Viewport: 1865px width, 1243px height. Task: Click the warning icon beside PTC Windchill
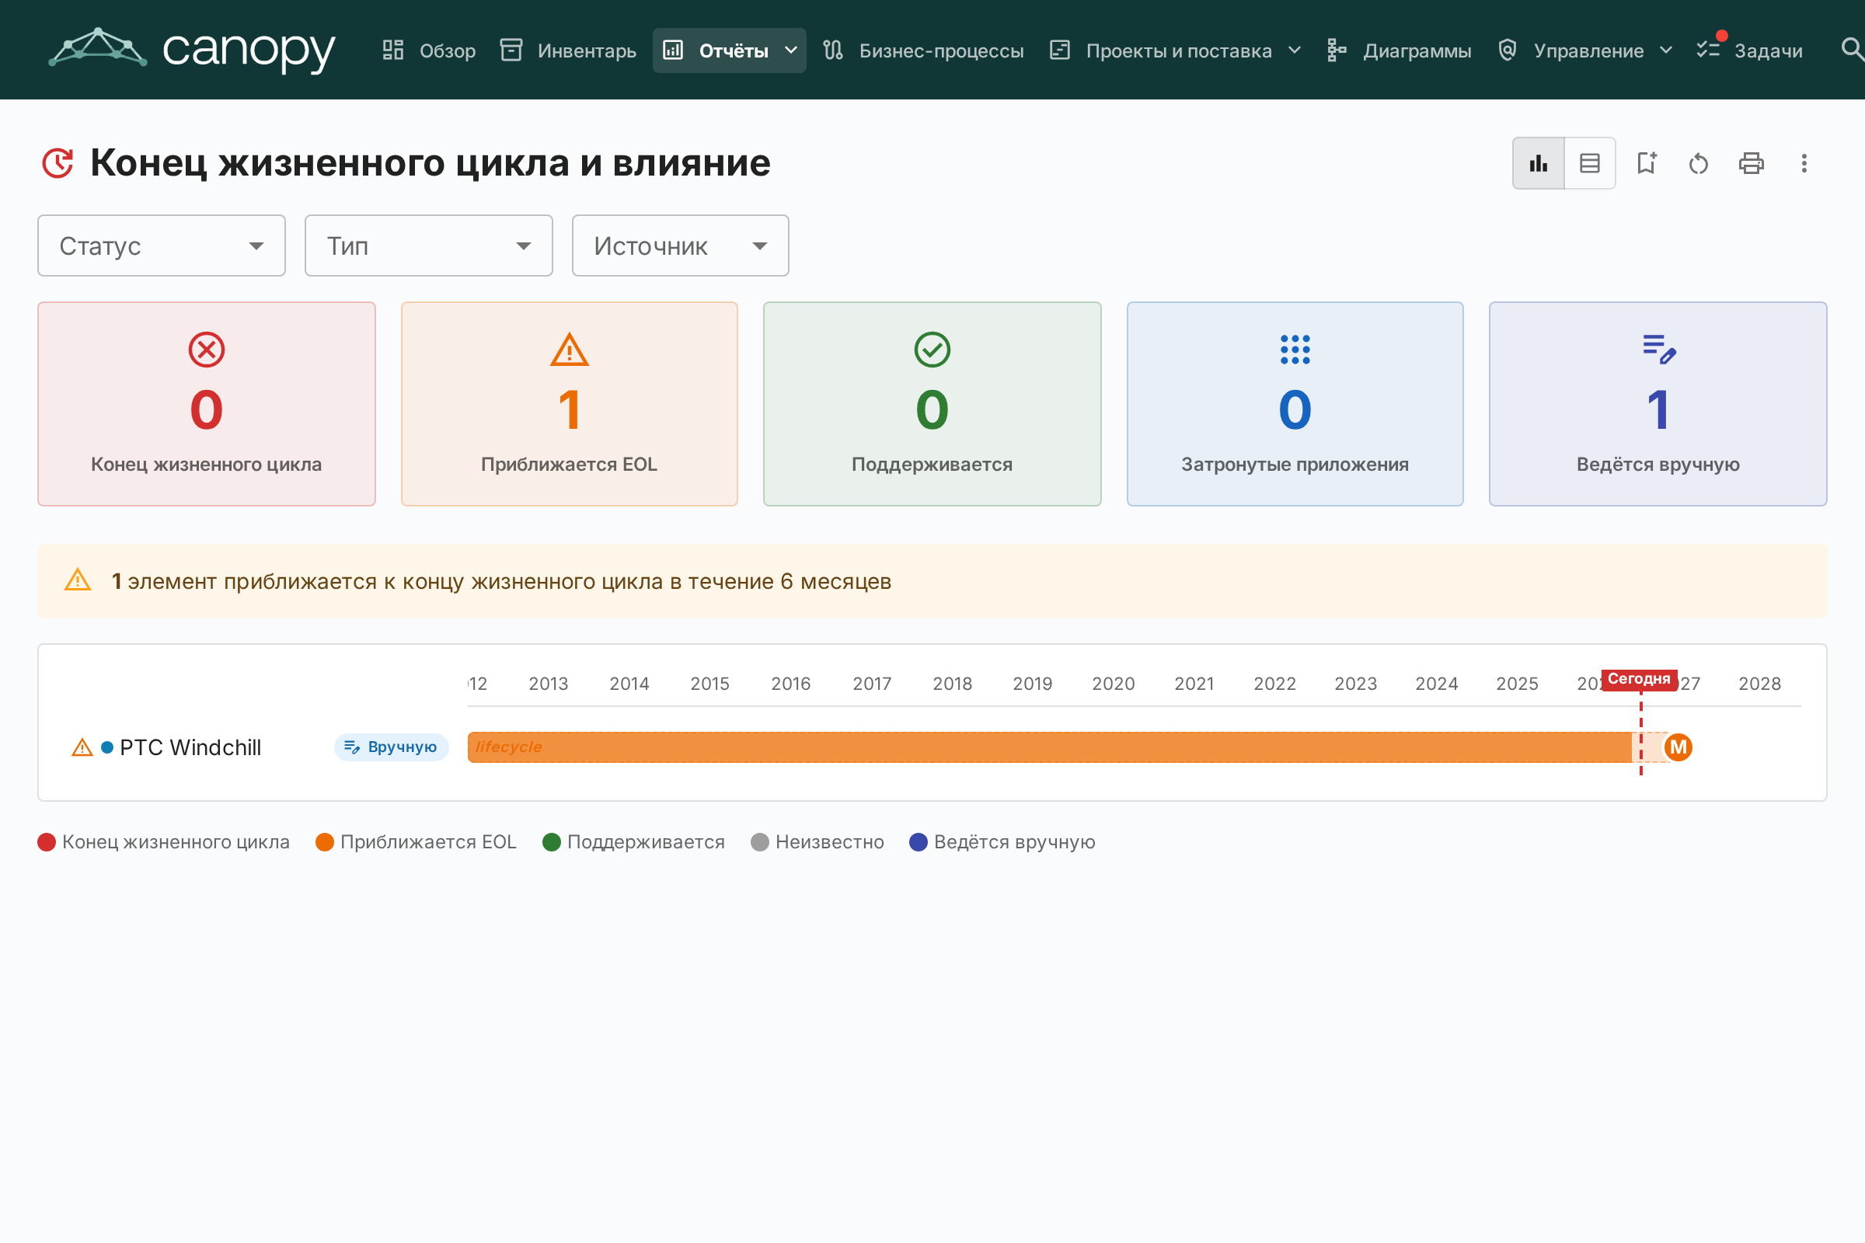(82, 747)
